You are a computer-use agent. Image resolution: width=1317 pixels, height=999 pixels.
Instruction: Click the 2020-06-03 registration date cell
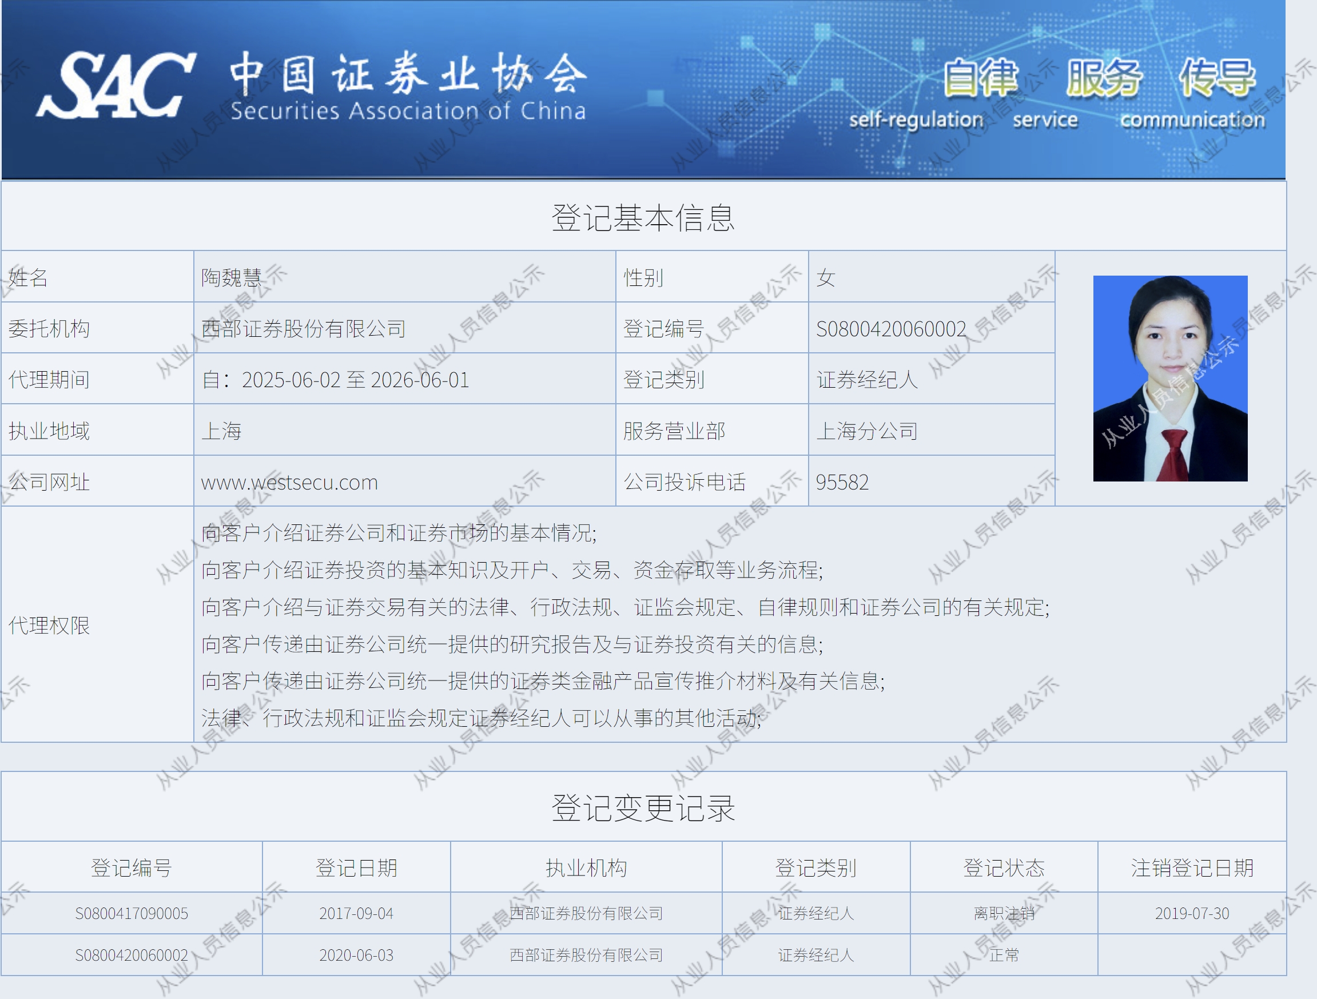click(x=356, y=955)
